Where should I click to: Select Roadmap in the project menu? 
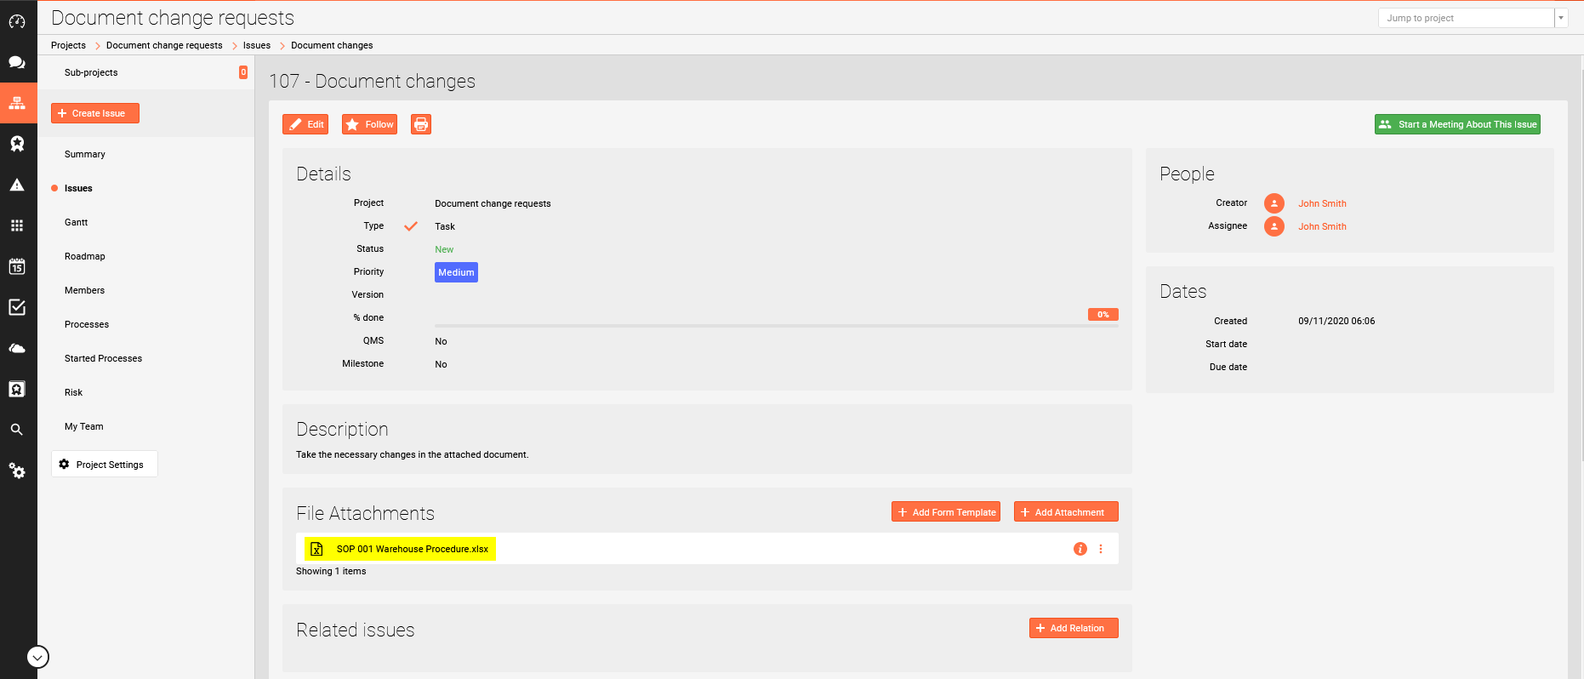pyautogui.click(x=85, y=256)
